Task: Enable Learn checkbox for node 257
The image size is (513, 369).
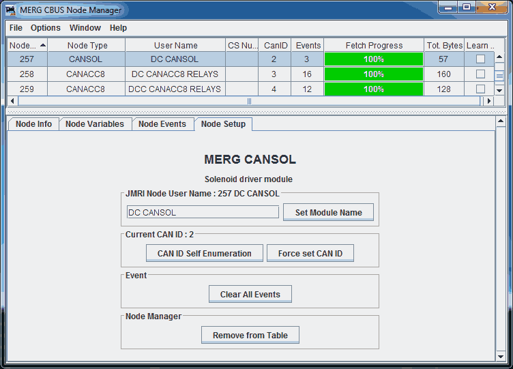Action: (x=480, y=59)
